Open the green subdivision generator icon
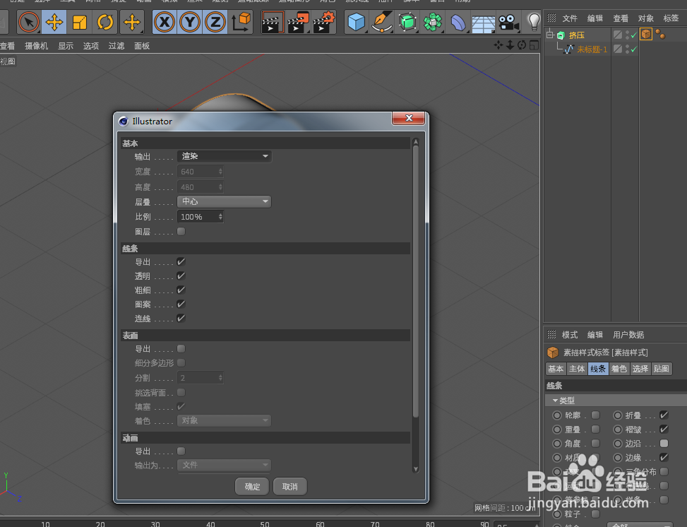 (407, 22)
